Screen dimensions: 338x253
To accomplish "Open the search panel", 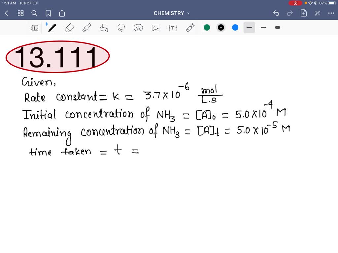I will [34, 13].
